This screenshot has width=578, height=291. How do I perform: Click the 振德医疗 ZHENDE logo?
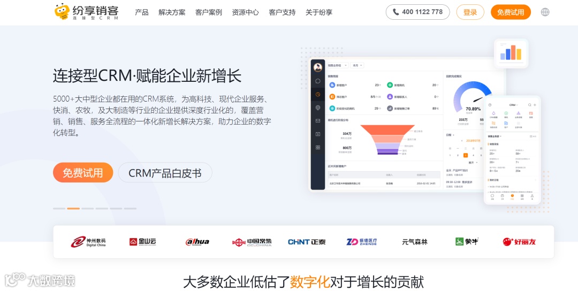(362, 242)
